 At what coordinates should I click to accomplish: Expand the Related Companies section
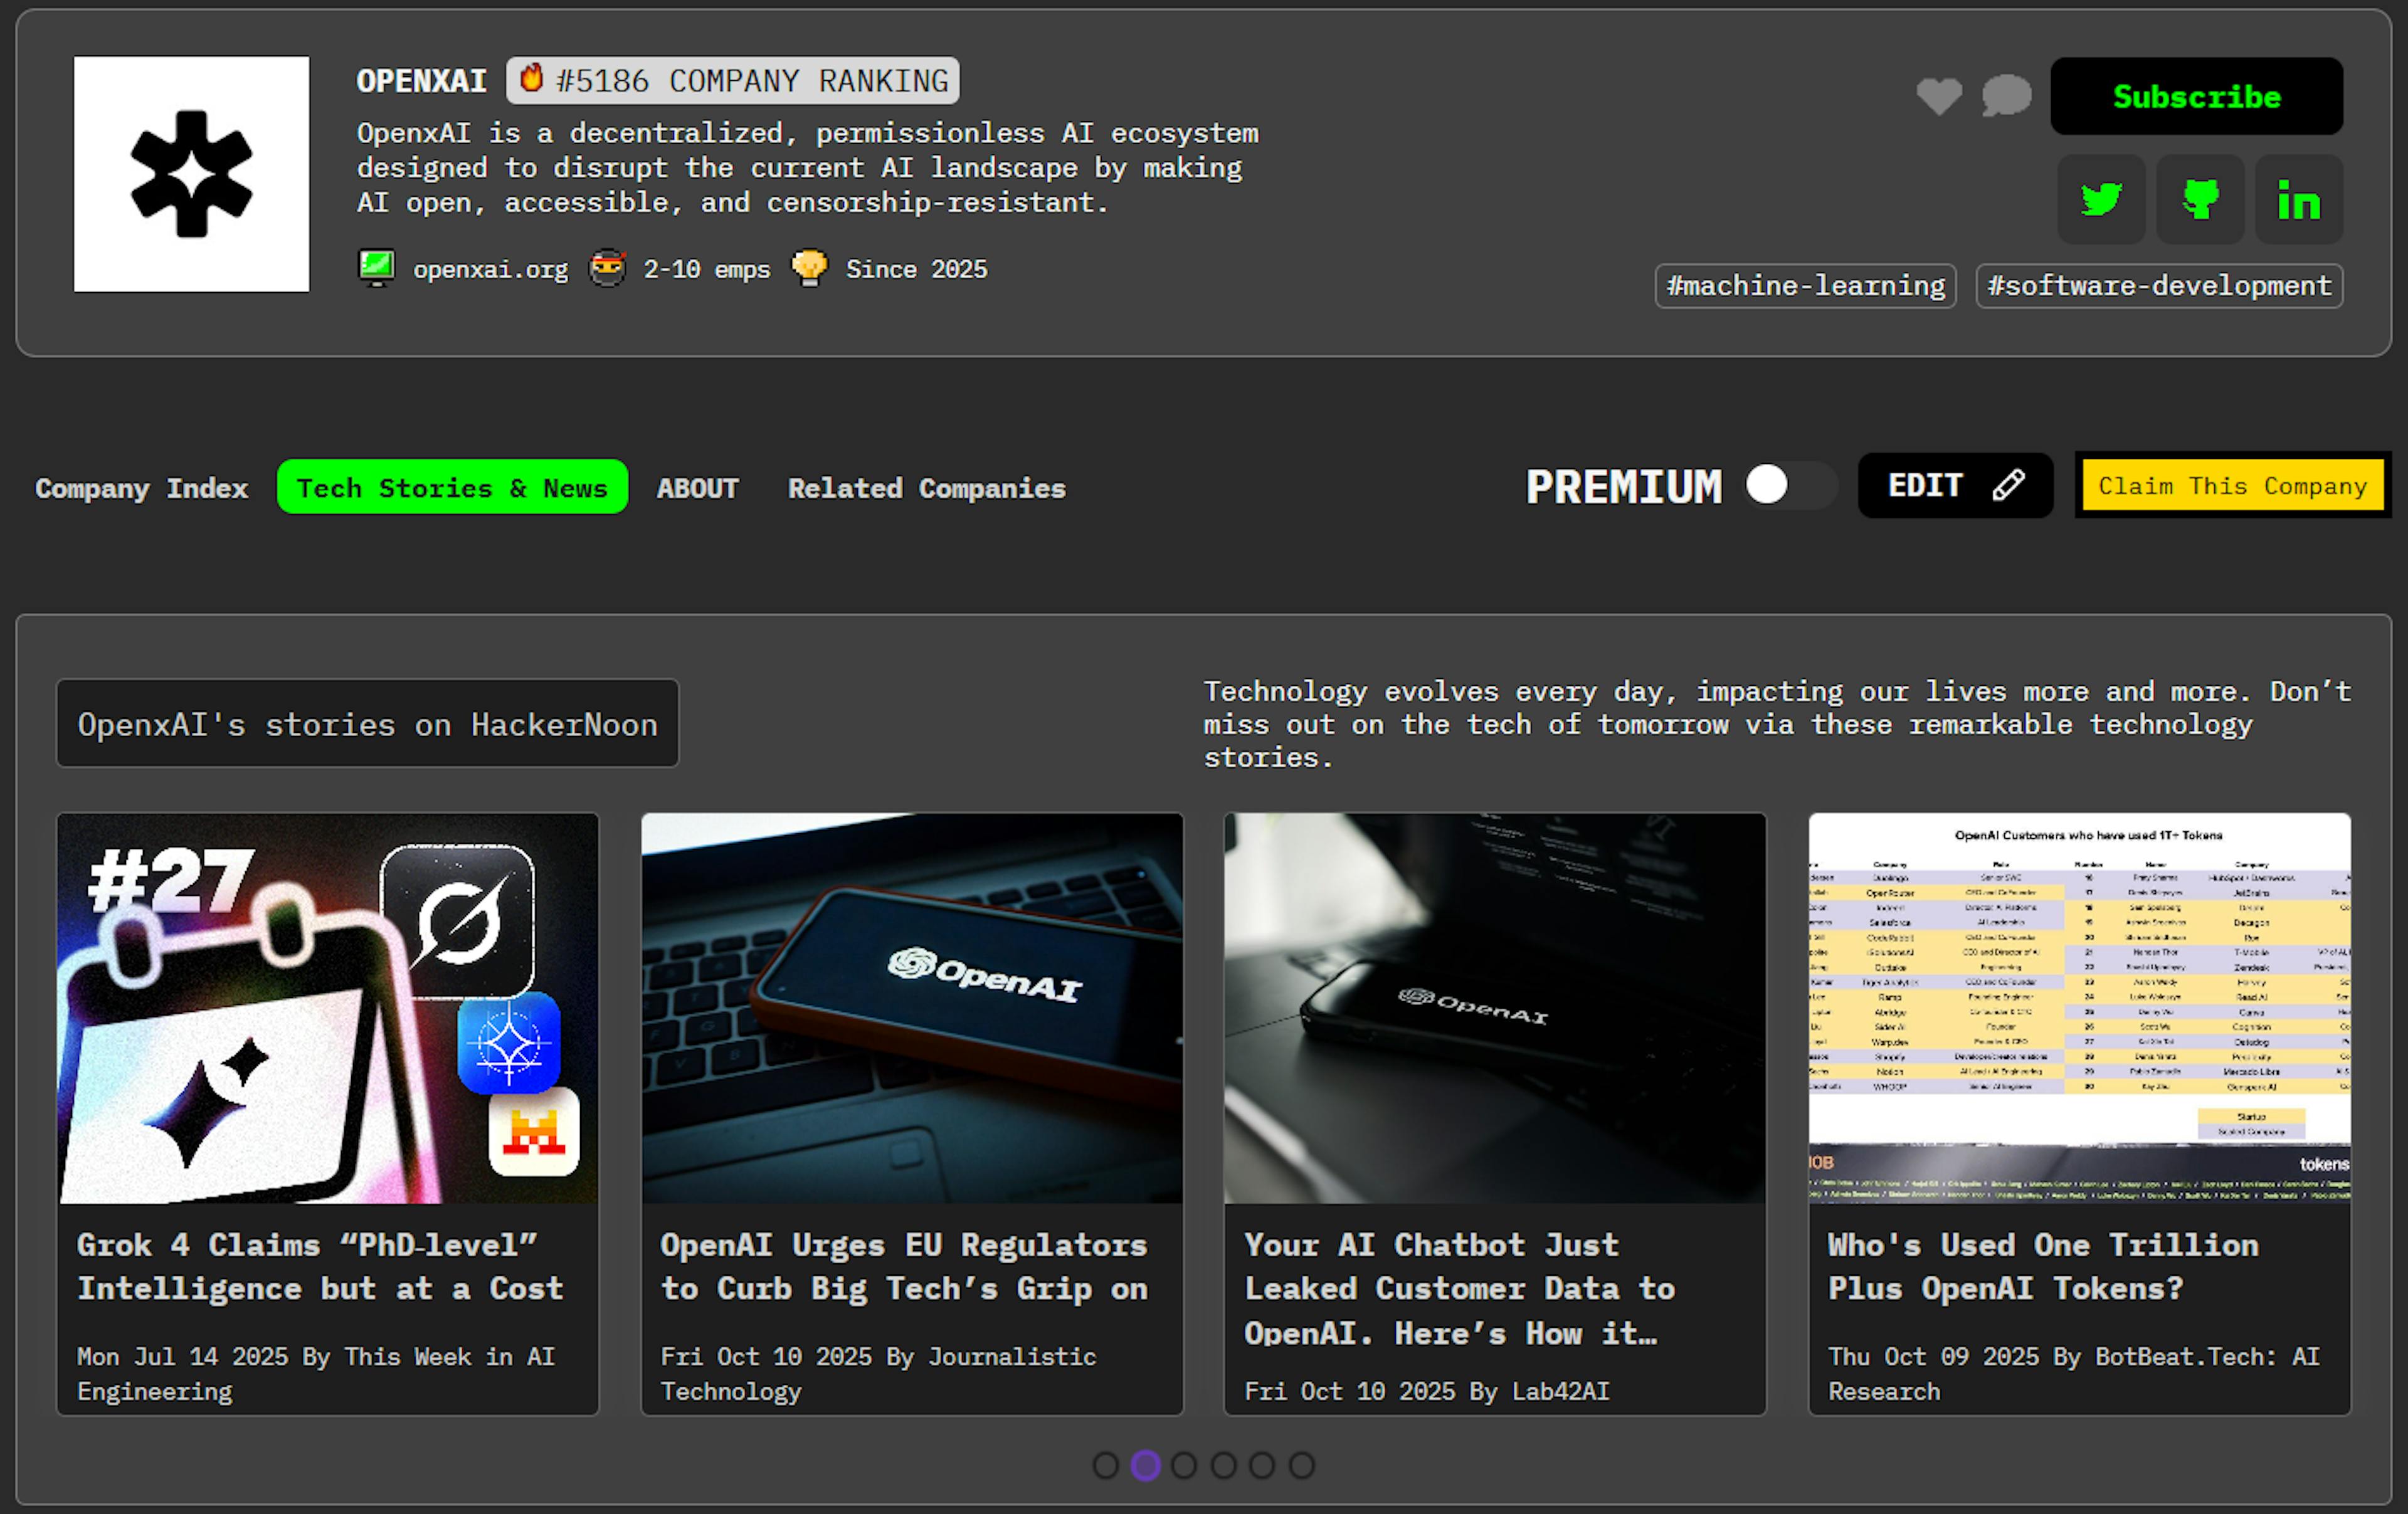click(926, 488)
